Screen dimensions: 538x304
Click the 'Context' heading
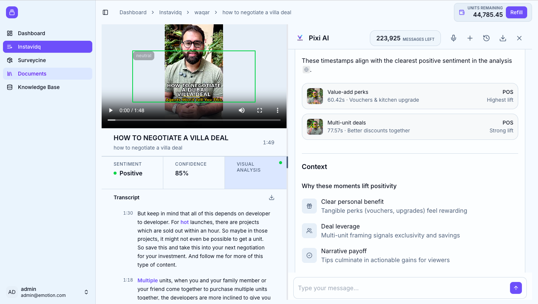[314, 167]
